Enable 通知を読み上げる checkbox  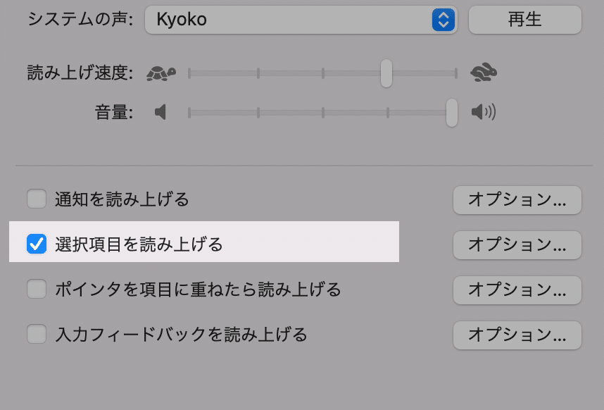pos(37,199)
